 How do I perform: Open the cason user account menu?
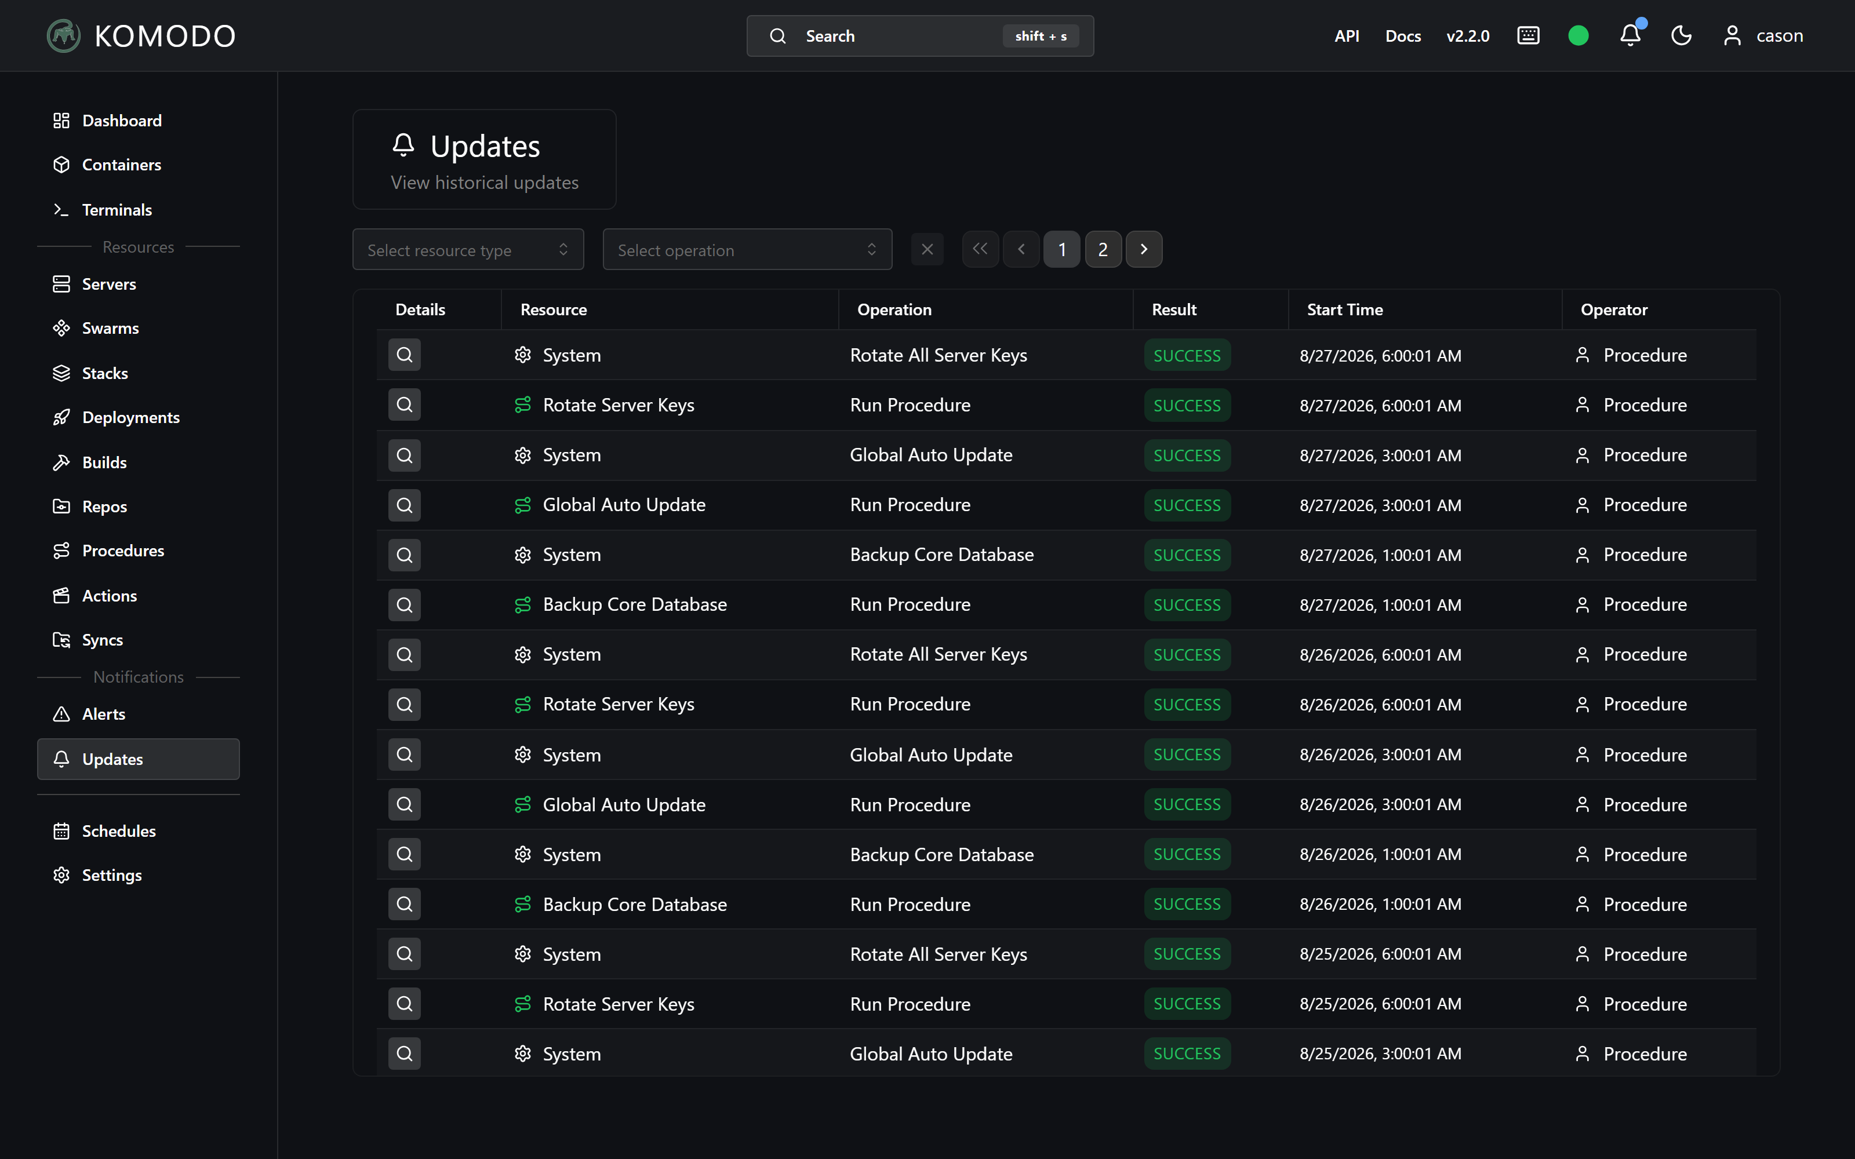[1763, 36]
